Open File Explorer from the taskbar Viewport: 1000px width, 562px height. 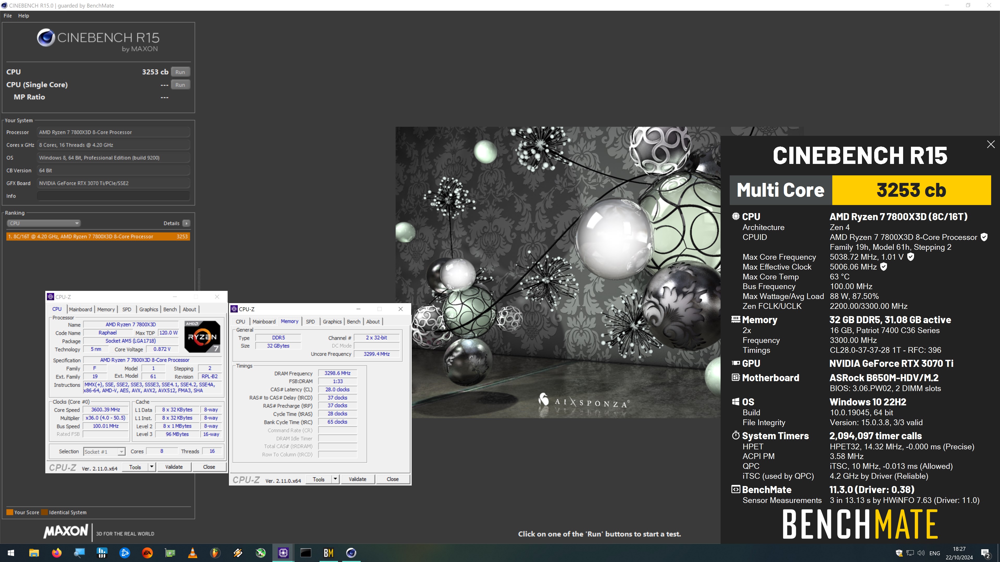coord(34,553)
